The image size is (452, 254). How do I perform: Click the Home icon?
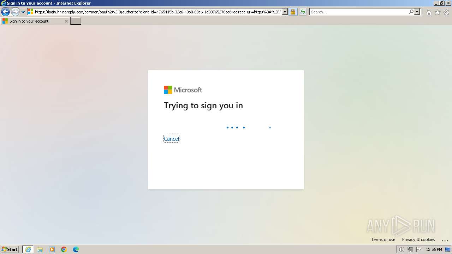pos(429,12)
